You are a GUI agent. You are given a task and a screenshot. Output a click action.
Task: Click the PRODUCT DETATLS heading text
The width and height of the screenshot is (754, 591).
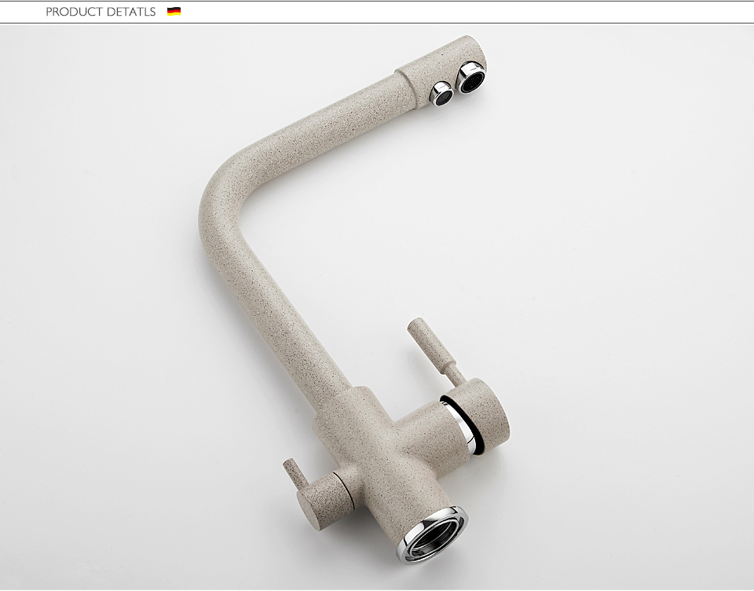pyautogui.click(x=101, y=12)
